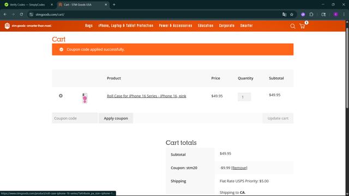Image resolution: width=349 pixels, height=196 pixels.
Task: Click 'Flat Rate USPS Priority: $5.00' text
Action: (244, 181)
